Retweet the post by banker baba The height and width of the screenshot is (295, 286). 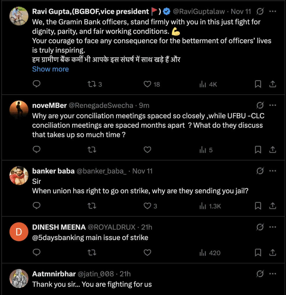[x=92, y=206]
